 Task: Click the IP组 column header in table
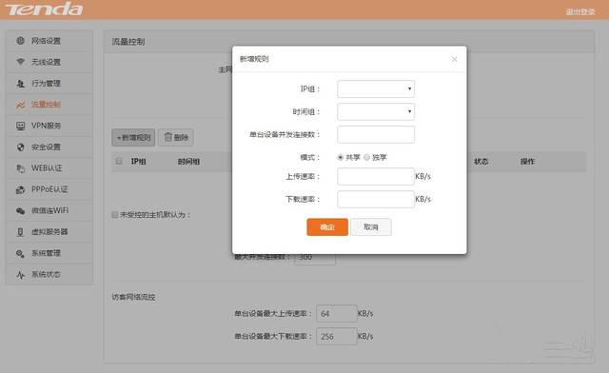pos(138,161)
